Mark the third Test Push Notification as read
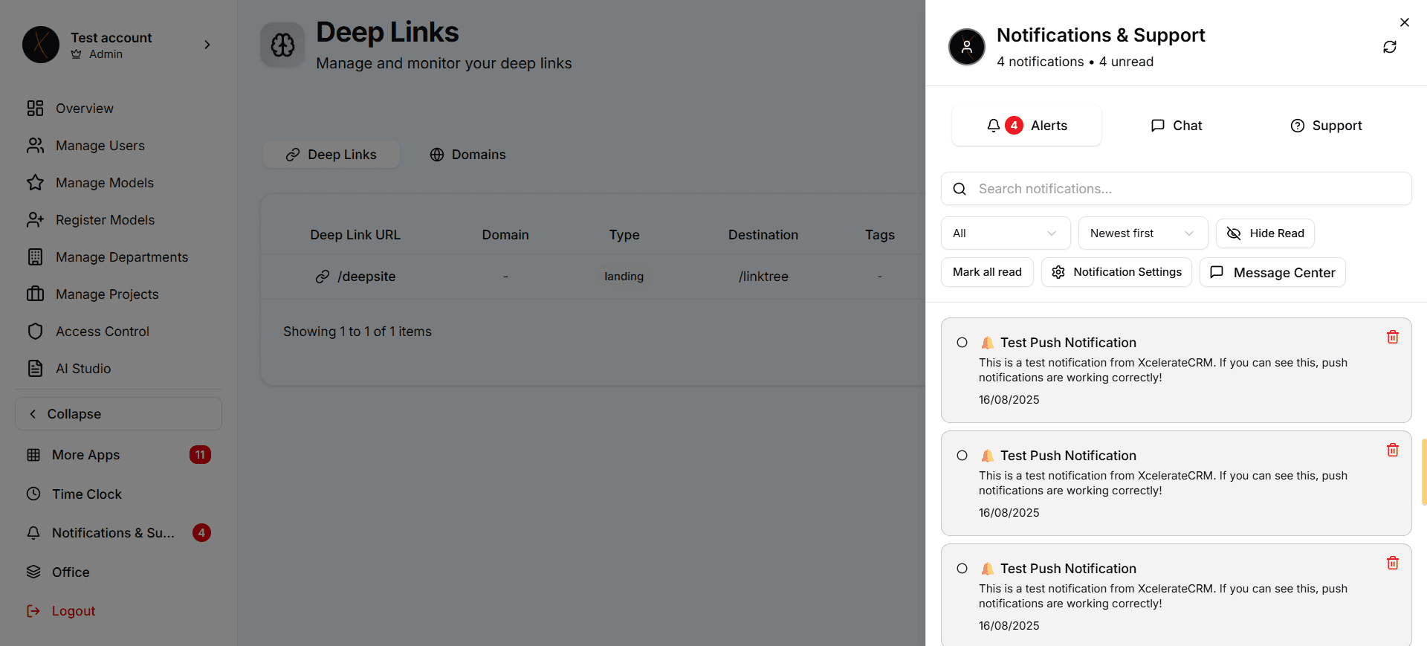 click(x=962, y=569)
